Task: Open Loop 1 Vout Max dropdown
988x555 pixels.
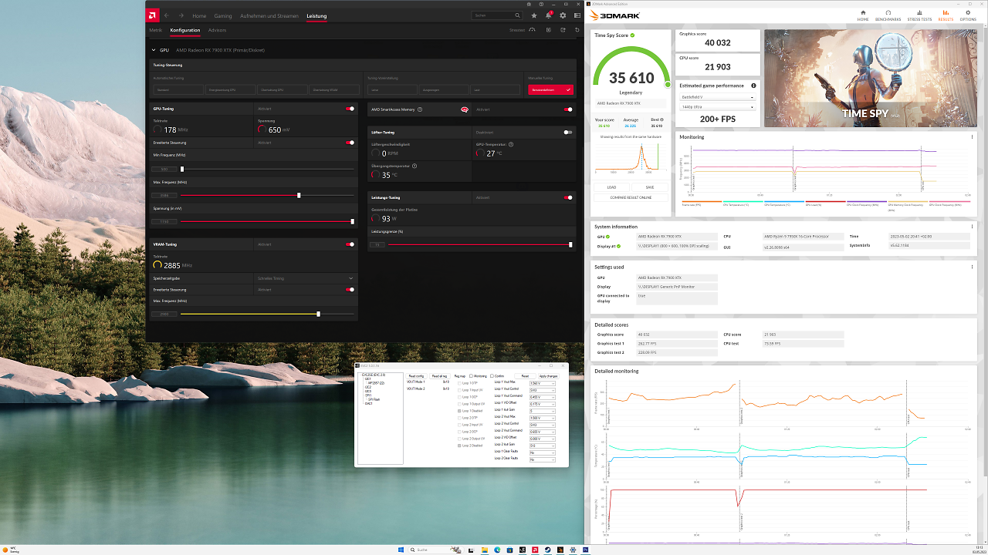Action: tap(543, 382)
